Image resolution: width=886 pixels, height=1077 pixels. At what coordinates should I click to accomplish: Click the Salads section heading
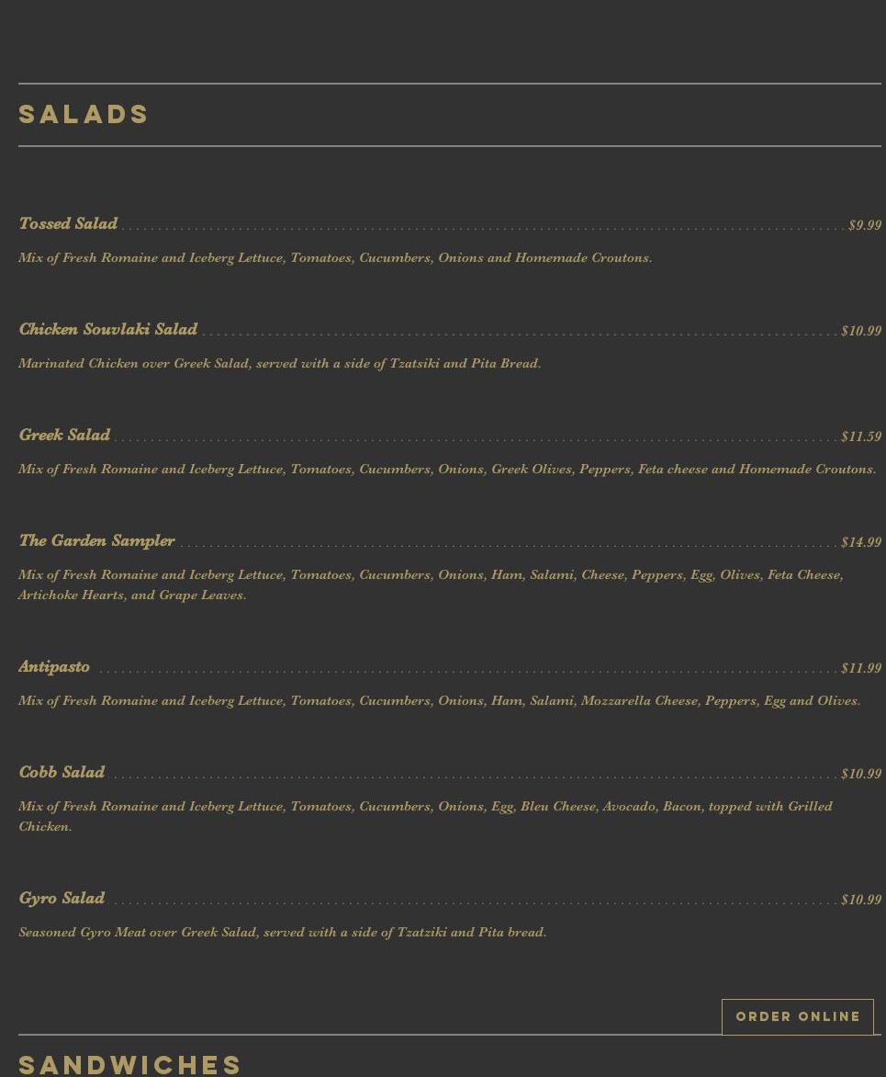point(84,115)
